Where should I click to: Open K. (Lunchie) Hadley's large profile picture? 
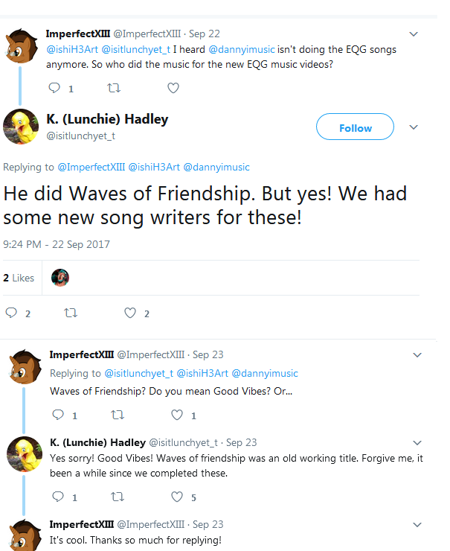(20, 127)
